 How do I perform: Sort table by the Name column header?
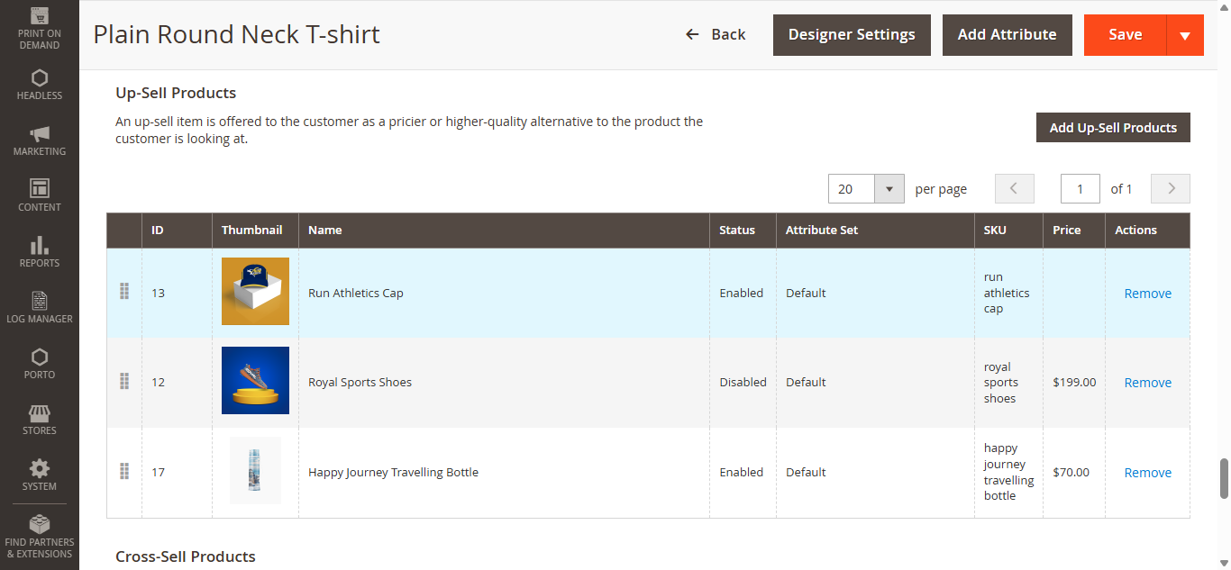[325, 231]
